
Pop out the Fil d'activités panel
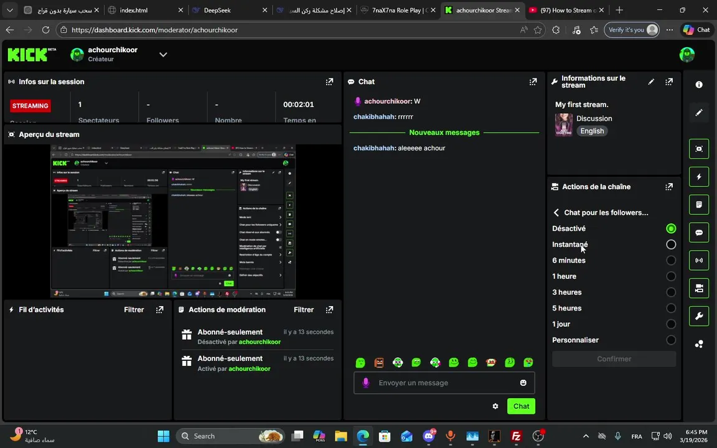coord(159,309)
